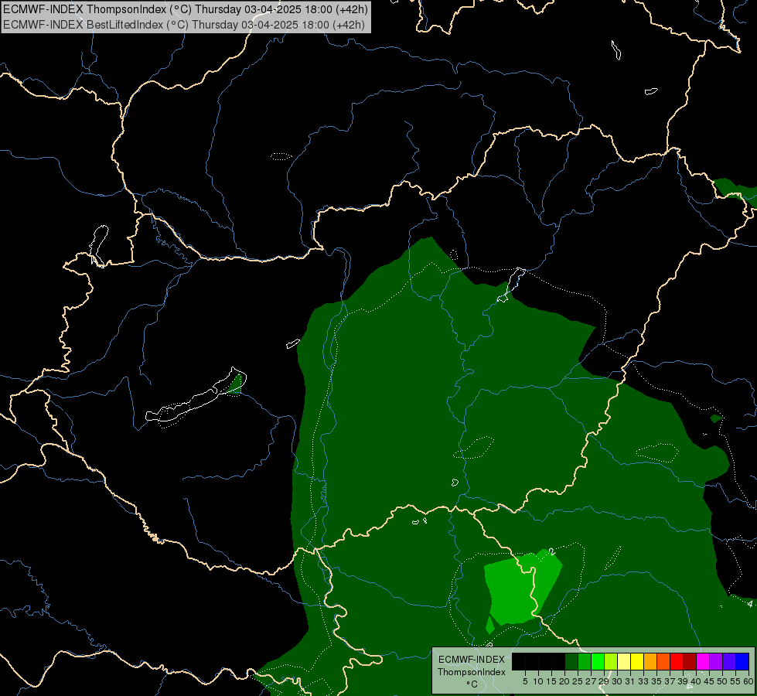Click the orange 33–35 legend swatch
This screenshot has height=696, width=757.
[650, 661]
